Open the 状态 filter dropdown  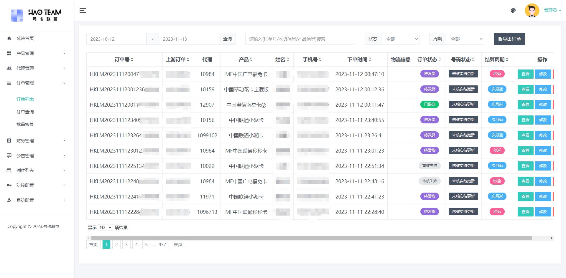400,39
